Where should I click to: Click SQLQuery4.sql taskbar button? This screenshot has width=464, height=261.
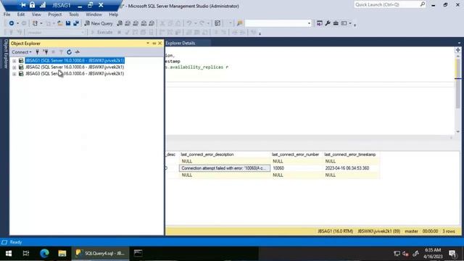(100, 253)
